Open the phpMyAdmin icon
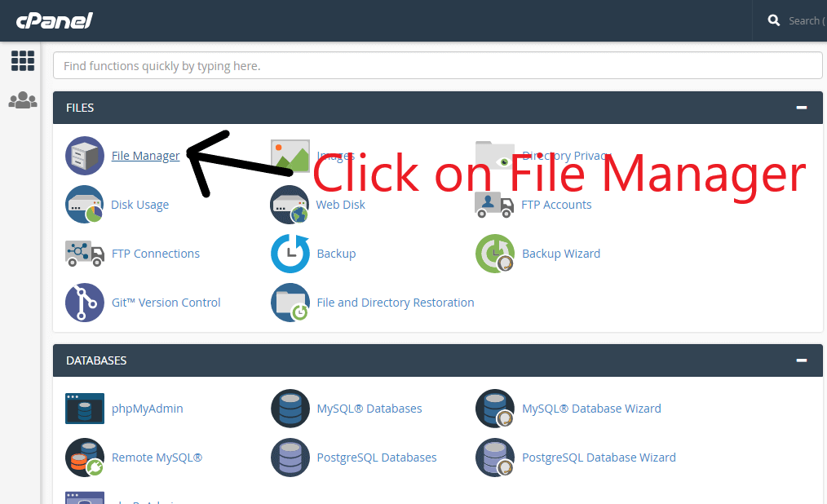 (84, 409)
